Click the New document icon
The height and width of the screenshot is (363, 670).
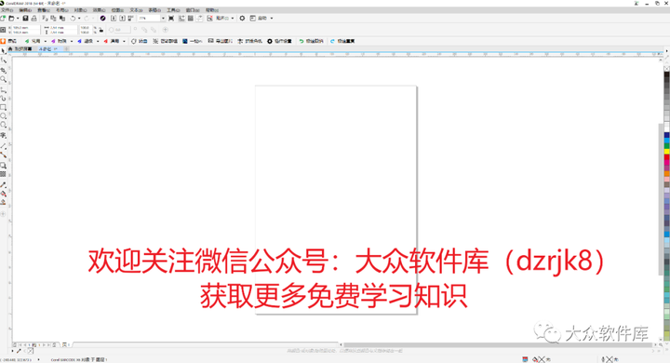(x=4, y=18)
